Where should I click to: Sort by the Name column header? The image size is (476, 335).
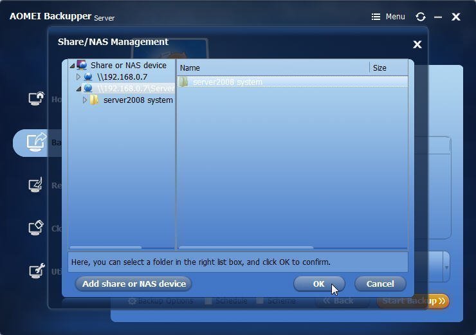[273, 68]
